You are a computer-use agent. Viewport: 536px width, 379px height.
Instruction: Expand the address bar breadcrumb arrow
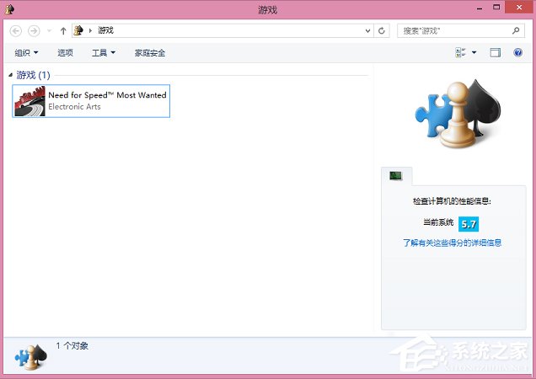coord(90,31)
